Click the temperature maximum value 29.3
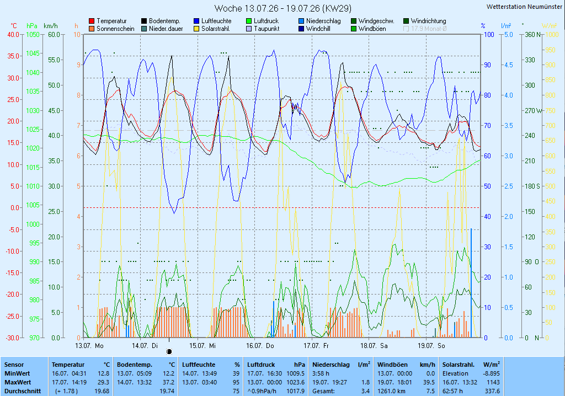Image resolution: width=565 pixels, height=396 pixels. click(103, 382)
